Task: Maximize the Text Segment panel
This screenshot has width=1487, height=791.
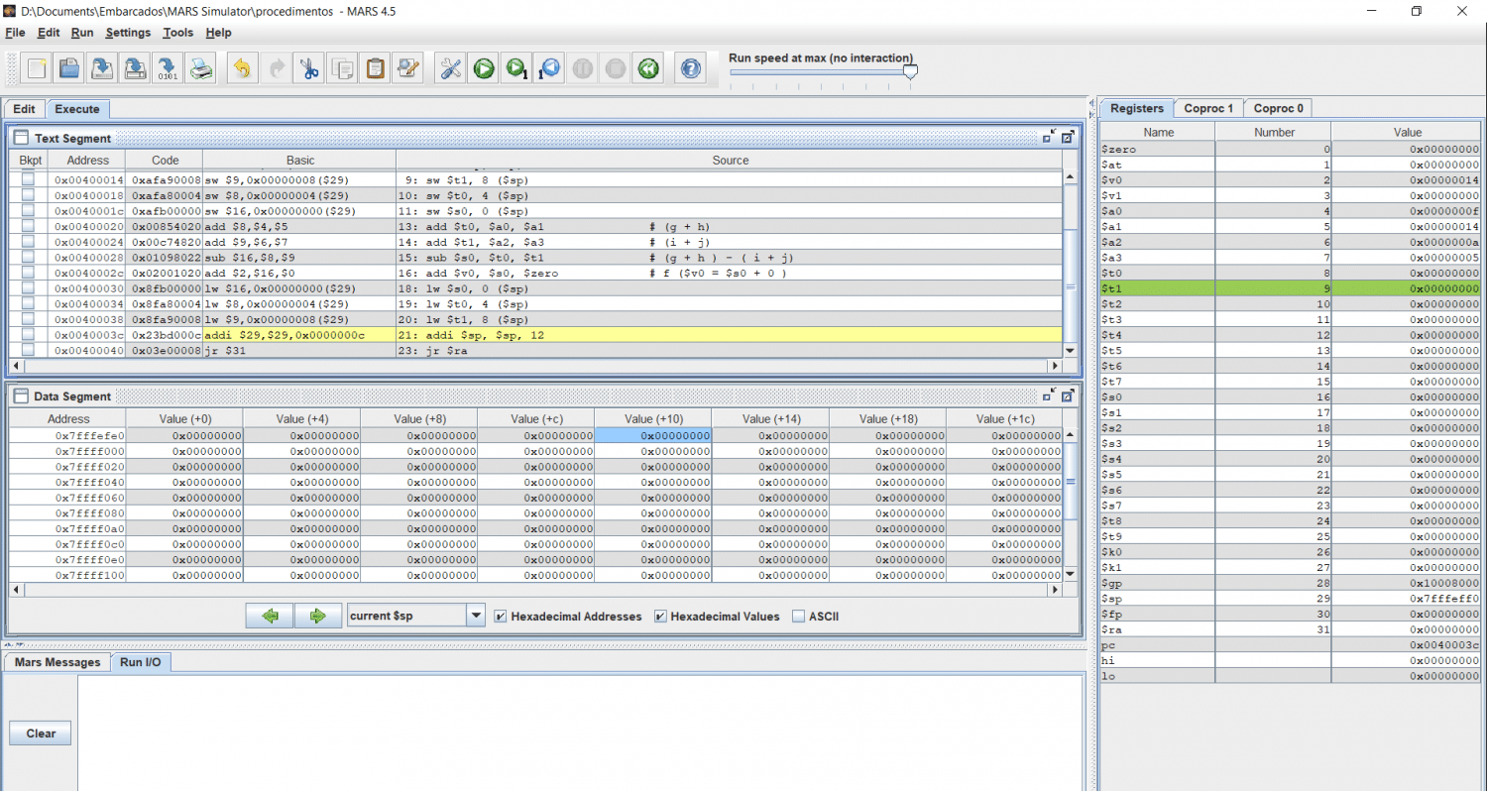Action: click(x=1068, y=138)
